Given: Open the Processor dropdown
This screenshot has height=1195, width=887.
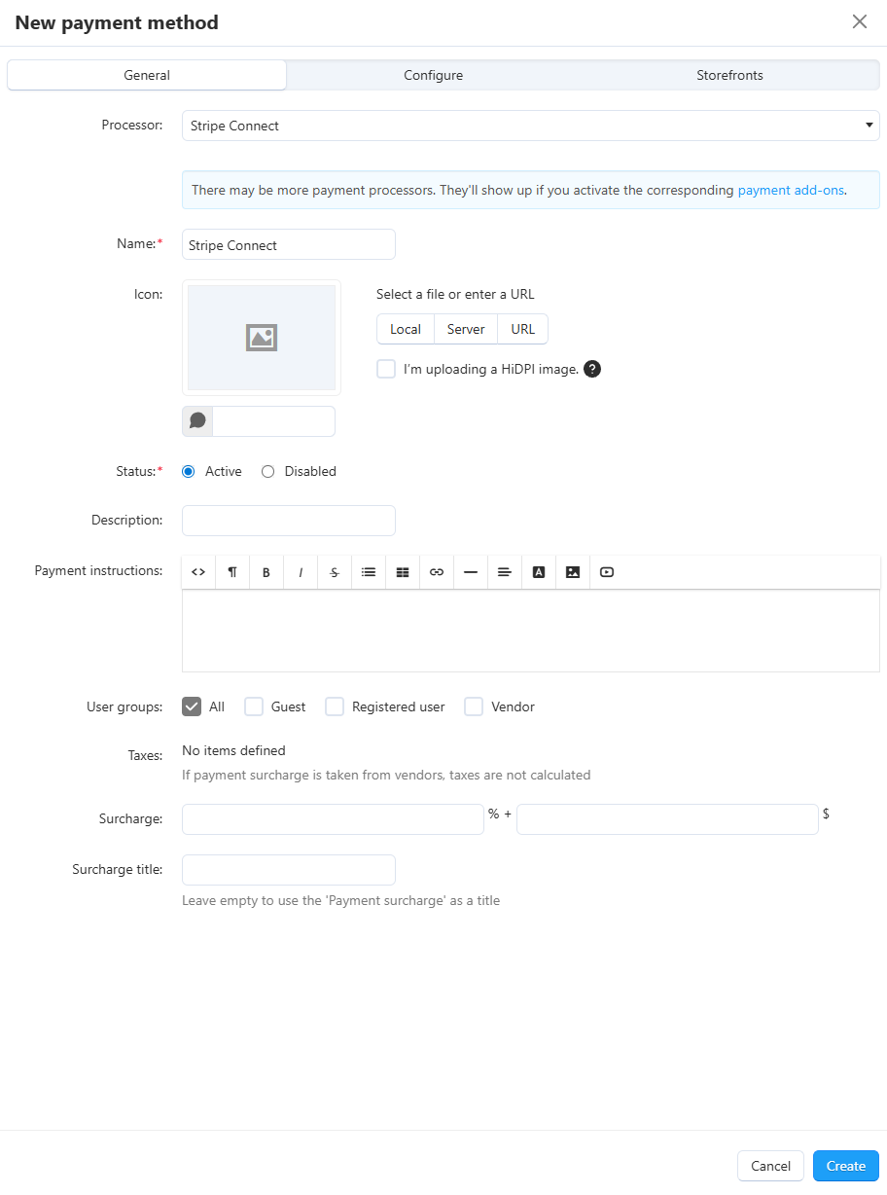Looking at the screenshot, I should coord(531,126).
